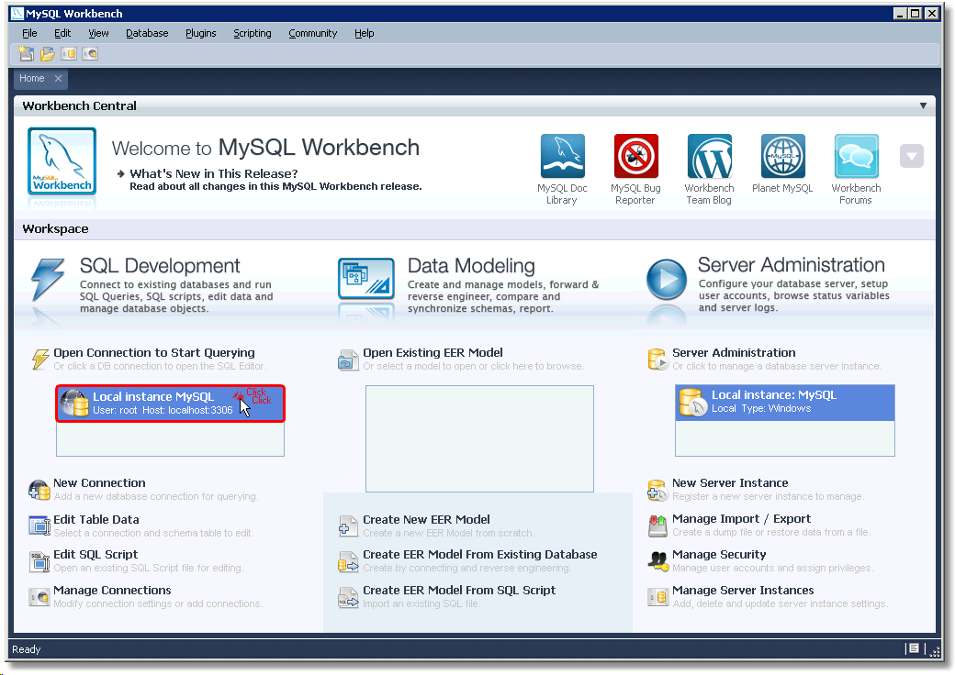Open the Workbench Forums icon

point(857,156)
